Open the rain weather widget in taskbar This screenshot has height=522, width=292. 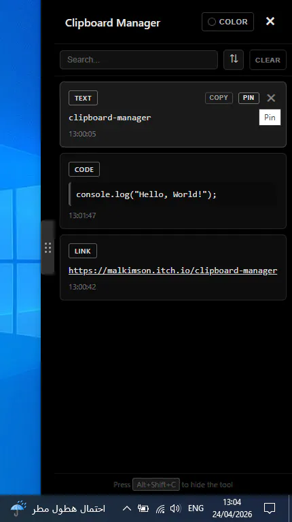click(58, 508)
